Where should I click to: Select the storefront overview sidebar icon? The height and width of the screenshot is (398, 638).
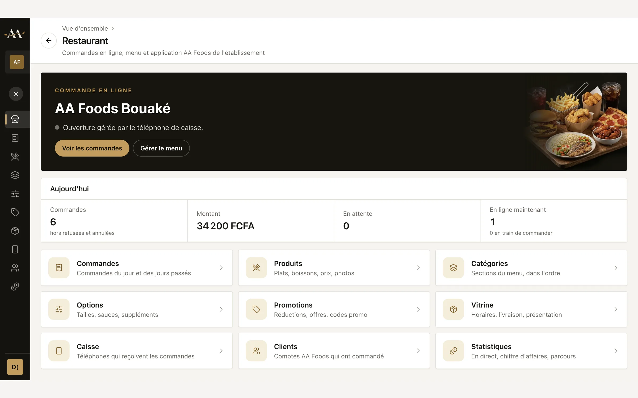pos(15,119)
